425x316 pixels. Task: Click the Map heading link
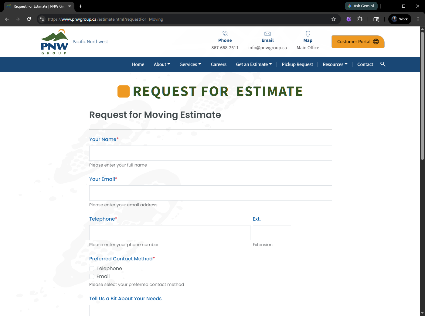point(308,40)
